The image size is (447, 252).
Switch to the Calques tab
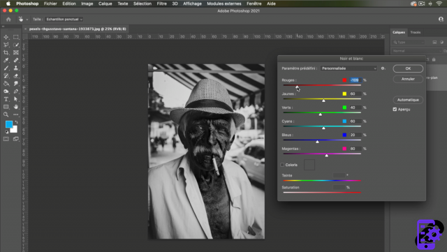click(399, 32)
